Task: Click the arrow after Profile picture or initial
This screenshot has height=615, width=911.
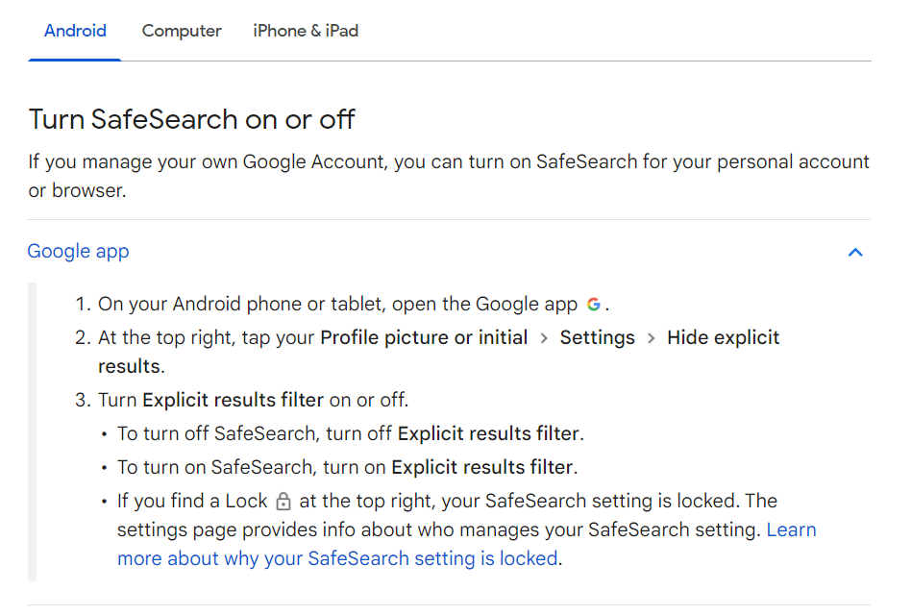Action: (x=544, y=338)
